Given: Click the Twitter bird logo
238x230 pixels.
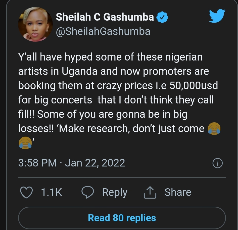Looking at the screenshot, I should (x=217, y=16).
